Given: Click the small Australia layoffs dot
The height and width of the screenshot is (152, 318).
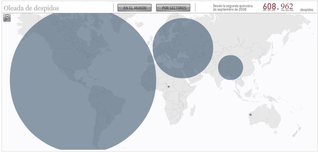Looking at the screenshot, I should pos(251,115).
